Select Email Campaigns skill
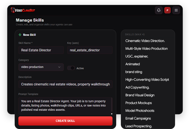Image resolution: width=190 pixels, height=129 pixels. (x=138, y=118)
